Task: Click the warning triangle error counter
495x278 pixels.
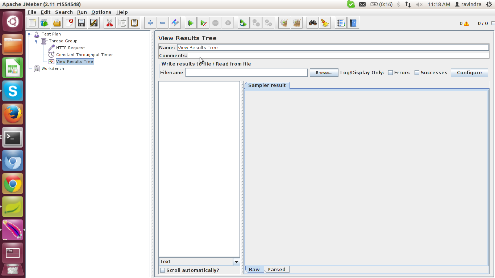Action: [x=466, y=24]
